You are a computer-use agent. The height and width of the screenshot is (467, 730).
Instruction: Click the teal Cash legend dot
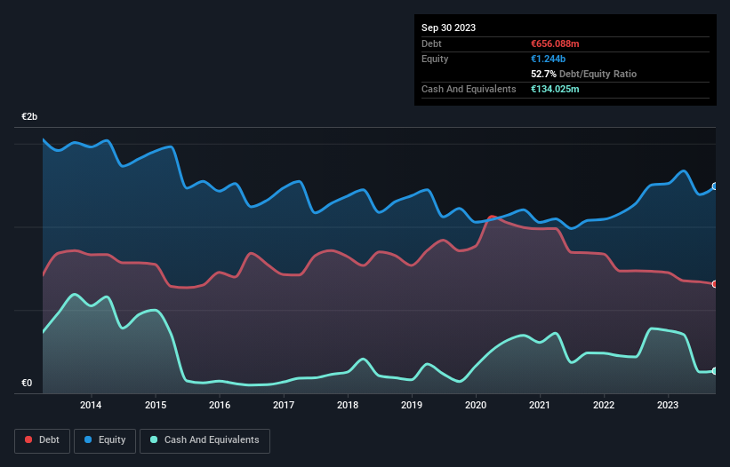coord(154,439)
